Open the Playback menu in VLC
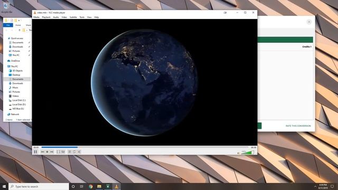Viewport: 338px width, 190px height. tap(46, 17)
